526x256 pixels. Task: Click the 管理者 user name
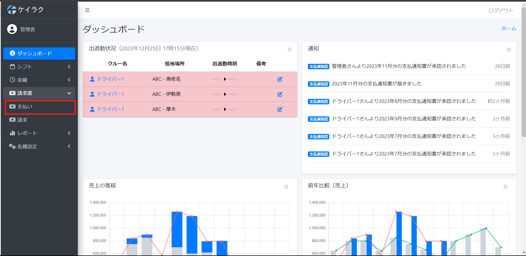27,29
